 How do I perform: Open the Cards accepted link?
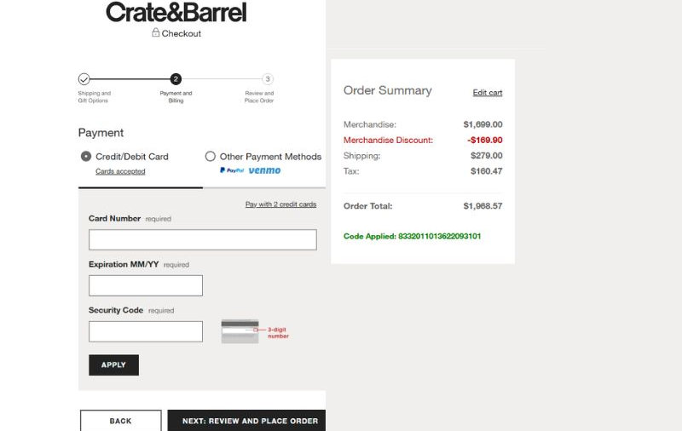click(x=120, y=171)
